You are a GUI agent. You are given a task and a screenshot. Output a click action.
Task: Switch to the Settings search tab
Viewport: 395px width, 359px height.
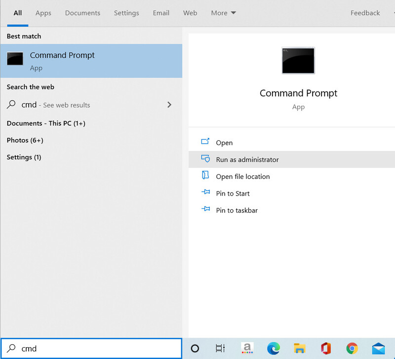click(126, 13)
